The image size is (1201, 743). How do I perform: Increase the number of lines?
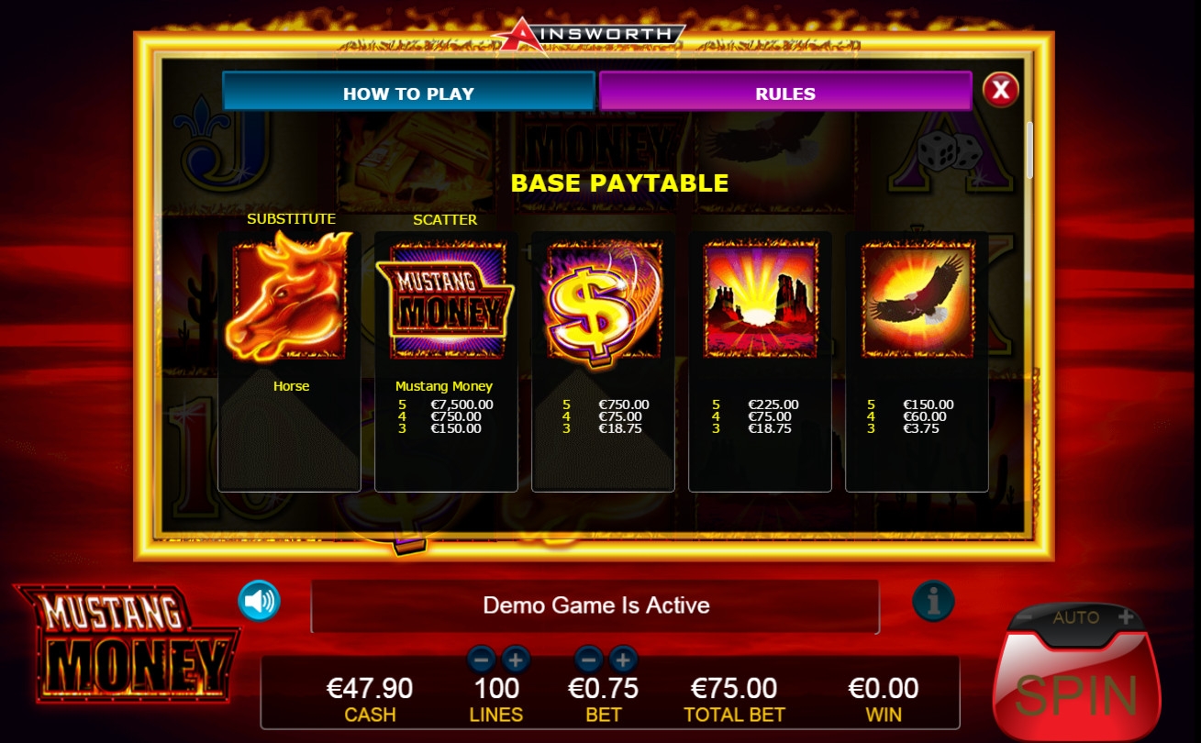516,659
